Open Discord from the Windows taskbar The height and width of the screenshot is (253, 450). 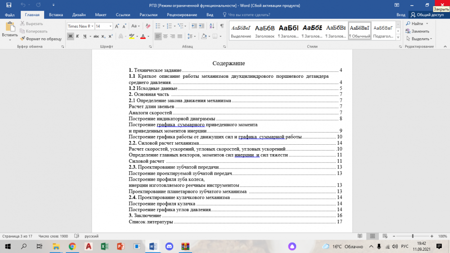169,246
